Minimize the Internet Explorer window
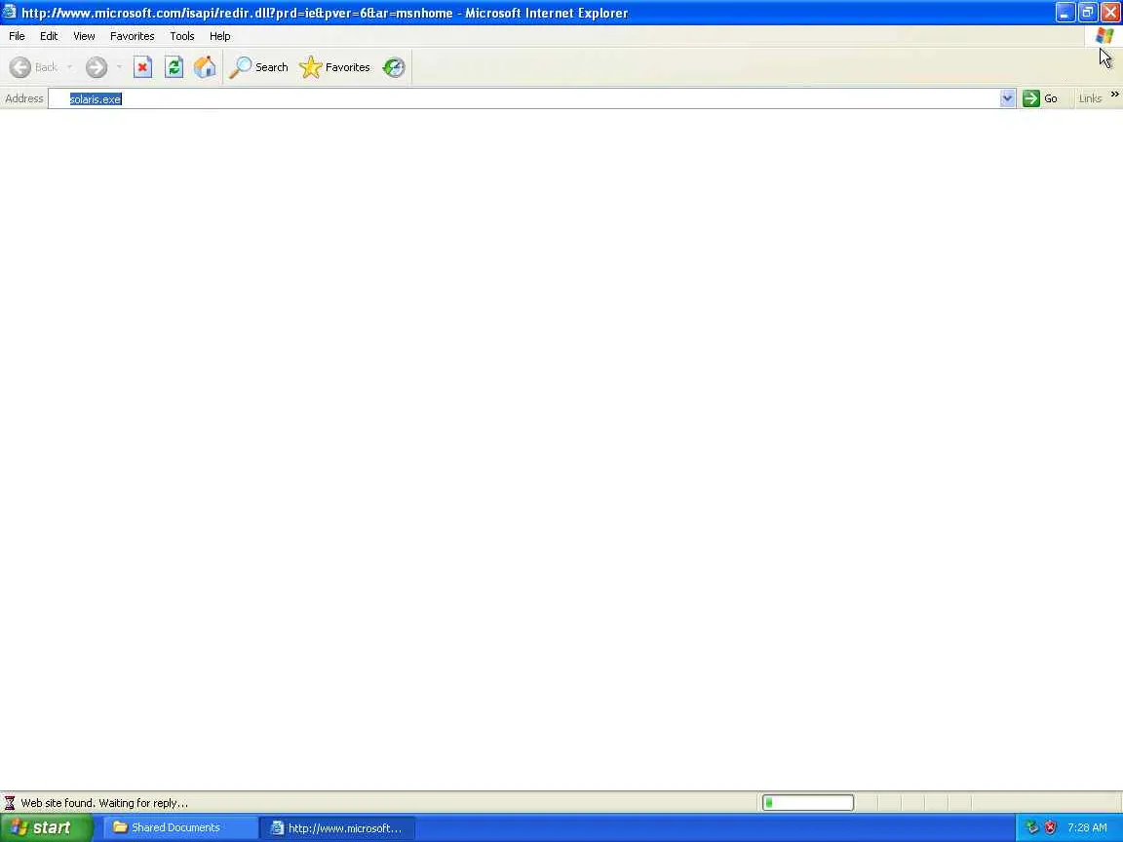1123x842 pixels. pos(1065,12)
